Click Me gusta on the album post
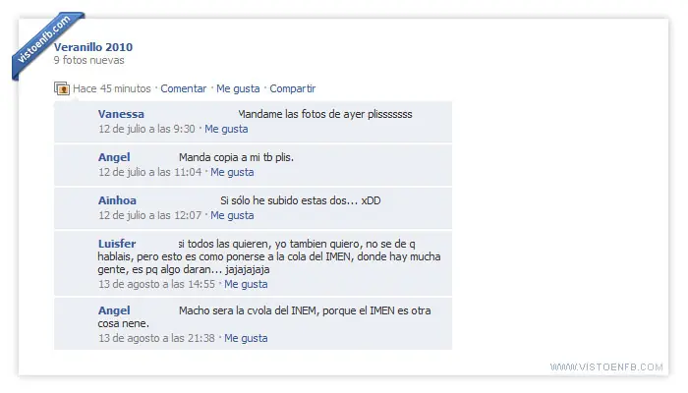Screen dimensions: 688x393 tap(238, 88)
